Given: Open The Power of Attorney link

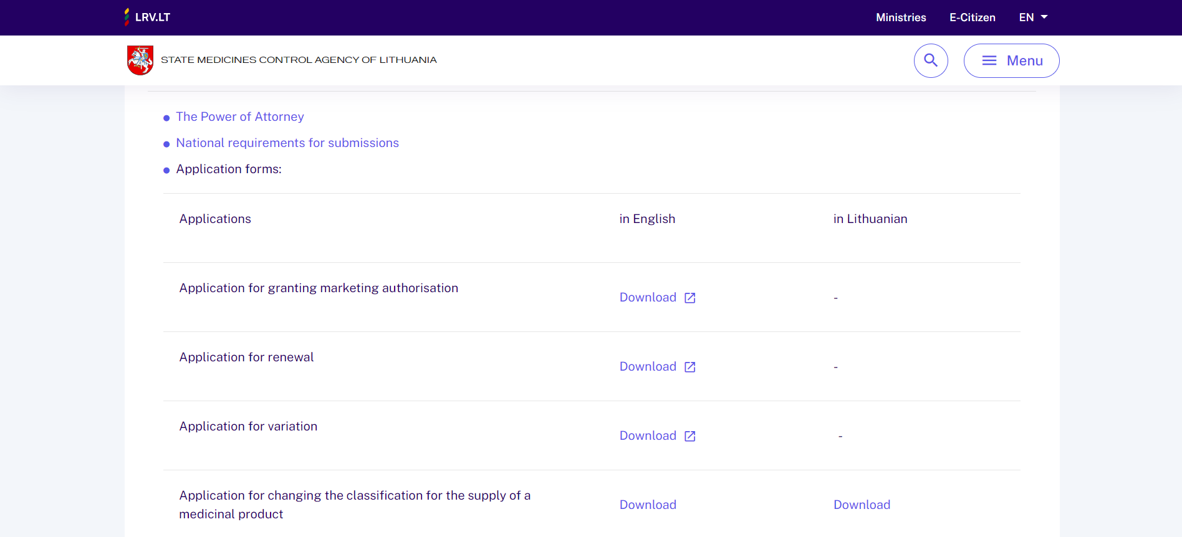Looking at the screenshot, I should 240,117.
